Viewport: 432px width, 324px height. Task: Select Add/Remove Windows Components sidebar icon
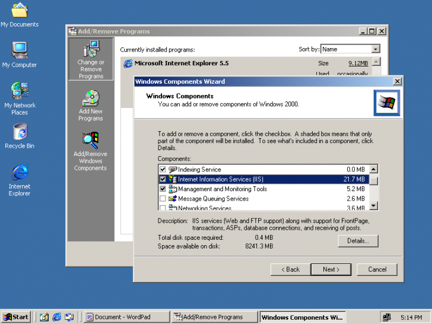(90, 141)
